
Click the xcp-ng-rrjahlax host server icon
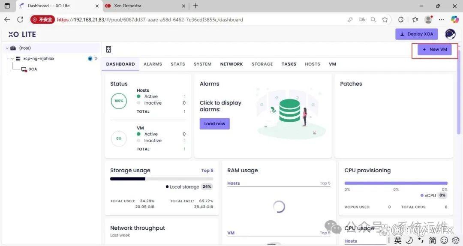(18, 58)
